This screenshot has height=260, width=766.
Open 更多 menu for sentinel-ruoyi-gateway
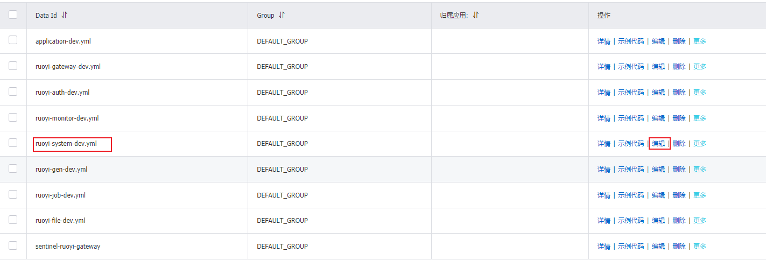tap(700, 247)
